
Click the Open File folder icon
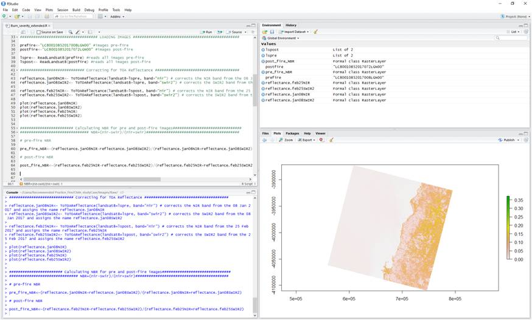point(15,16)
